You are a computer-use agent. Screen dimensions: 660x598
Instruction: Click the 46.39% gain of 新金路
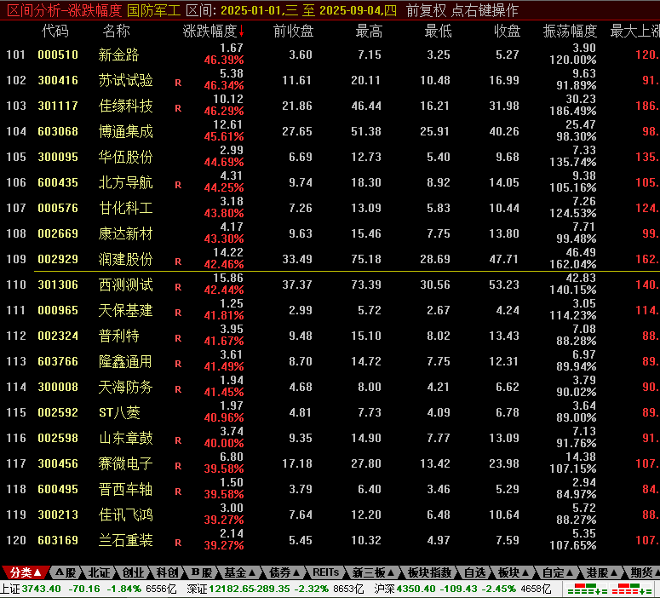point(224,60)
